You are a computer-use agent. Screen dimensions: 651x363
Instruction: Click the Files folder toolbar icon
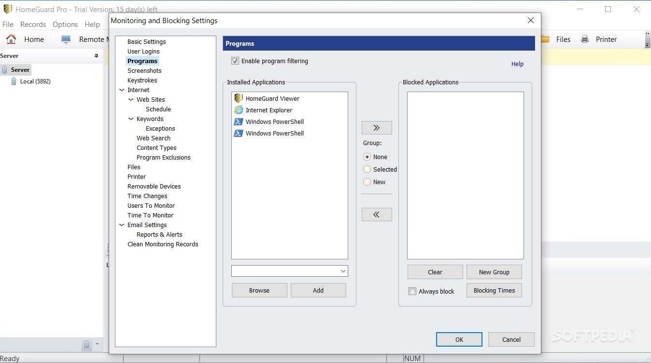click(545, 40)
